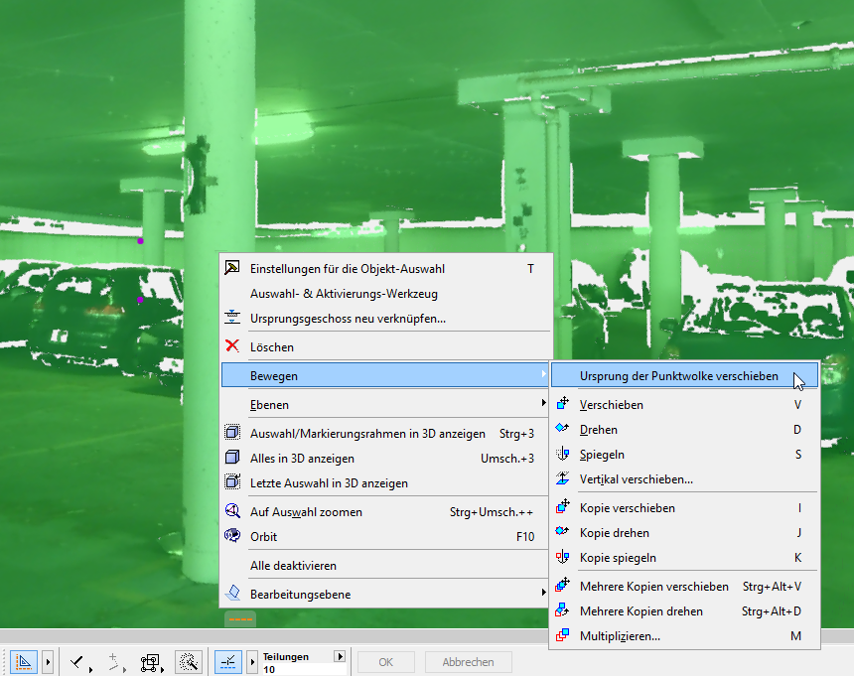Viewport: 854px width, 676px height.
Task: Click the Bearbeitungsebene icon
Action: pos(233,593)
